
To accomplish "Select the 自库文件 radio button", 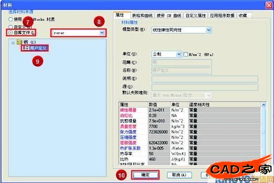I will (x=11, y=32).
